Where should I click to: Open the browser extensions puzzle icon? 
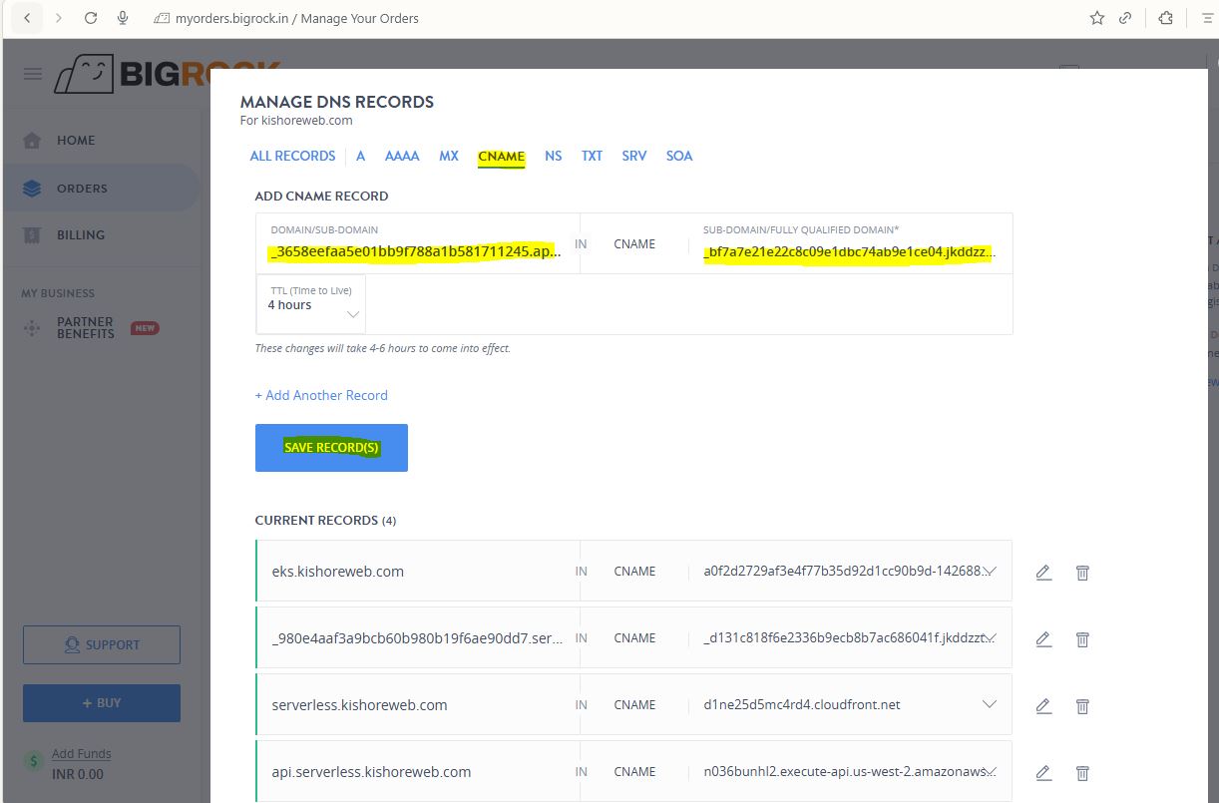1165,18
